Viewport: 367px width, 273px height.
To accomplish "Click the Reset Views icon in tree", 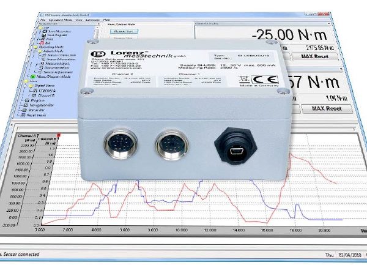I will tap(23, 115).
